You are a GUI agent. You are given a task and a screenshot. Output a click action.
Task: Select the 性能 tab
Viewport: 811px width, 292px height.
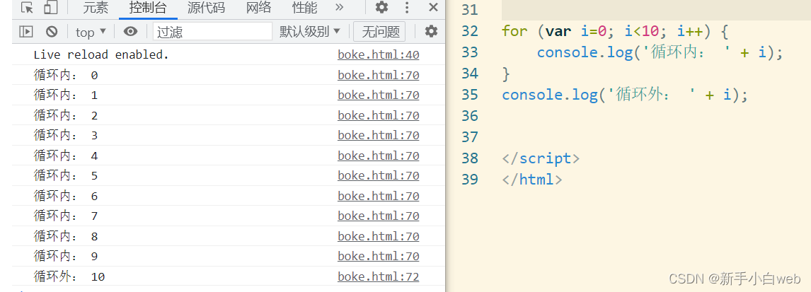click(304, 8)
